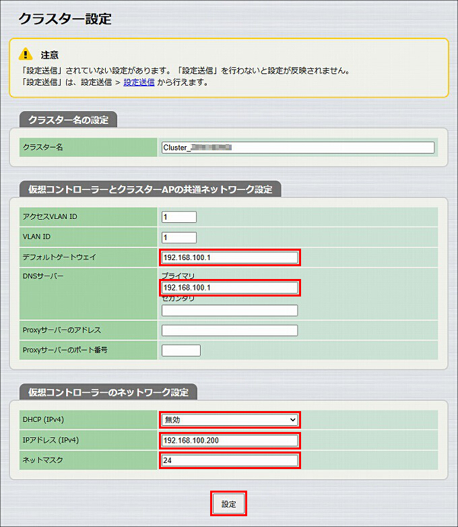The image size is (458, 527).
Task: Click the yellow warning icon beside 注意
Action: pos(26,54)
